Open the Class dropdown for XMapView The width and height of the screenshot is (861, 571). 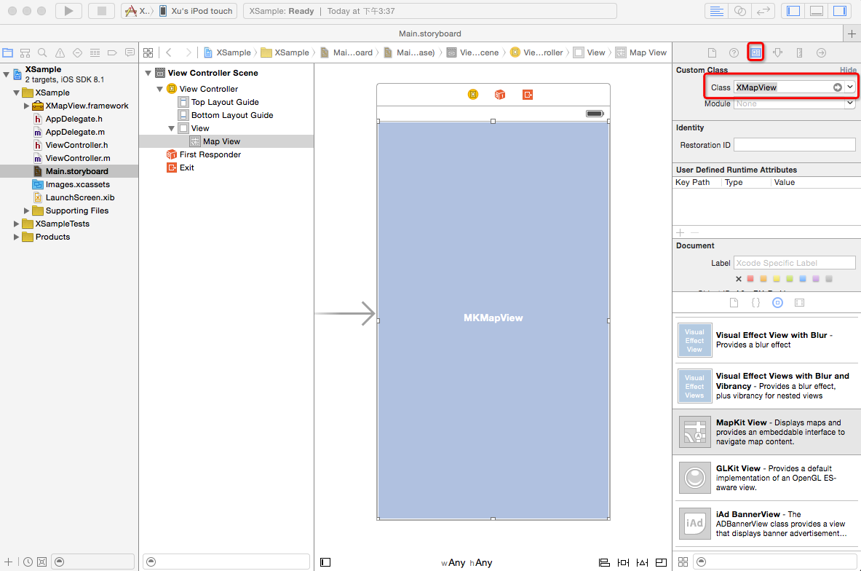850,87
